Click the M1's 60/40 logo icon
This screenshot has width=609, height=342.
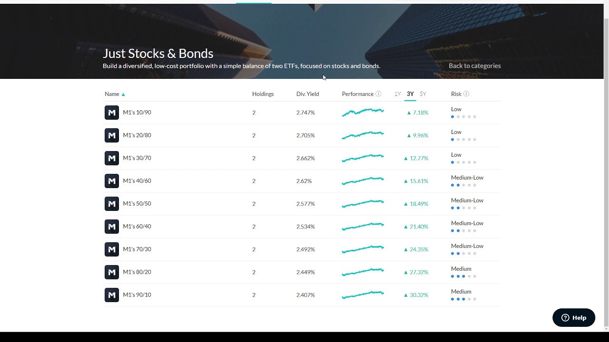(x=112, y=227)
